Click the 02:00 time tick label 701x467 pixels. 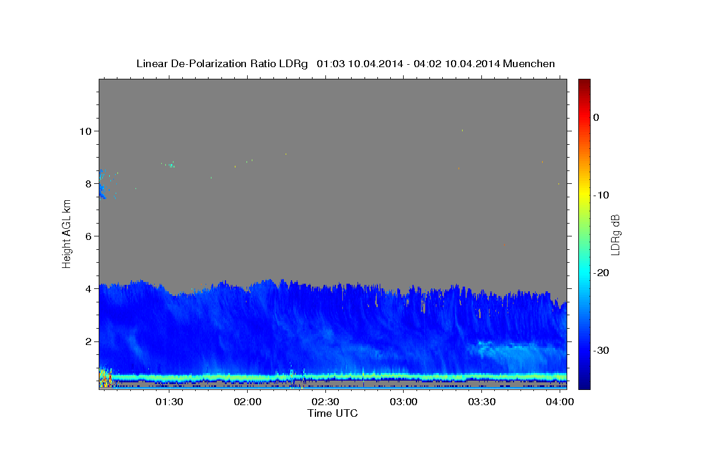(x=248, y=402)
